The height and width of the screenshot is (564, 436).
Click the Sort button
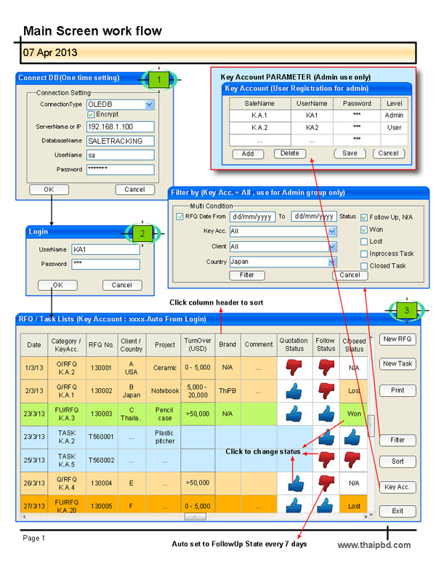click(397, 462)
